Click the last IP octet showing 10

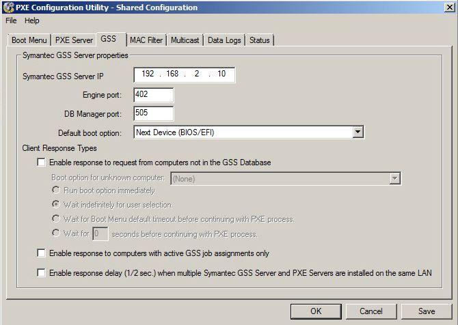221,74
